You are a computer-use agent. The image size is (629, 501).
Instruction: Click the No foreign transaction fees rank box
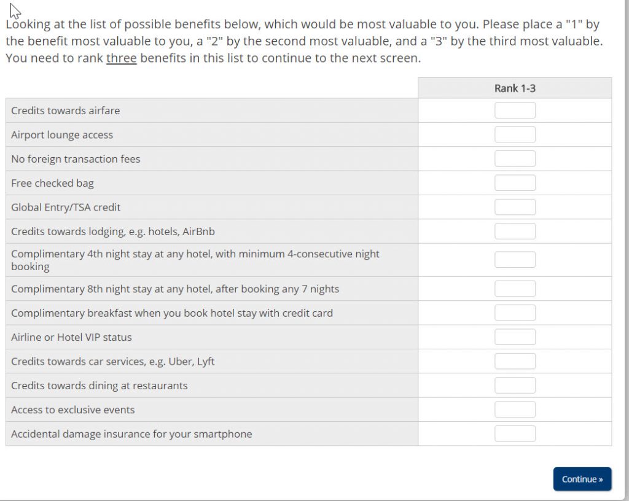coord(515,159)
